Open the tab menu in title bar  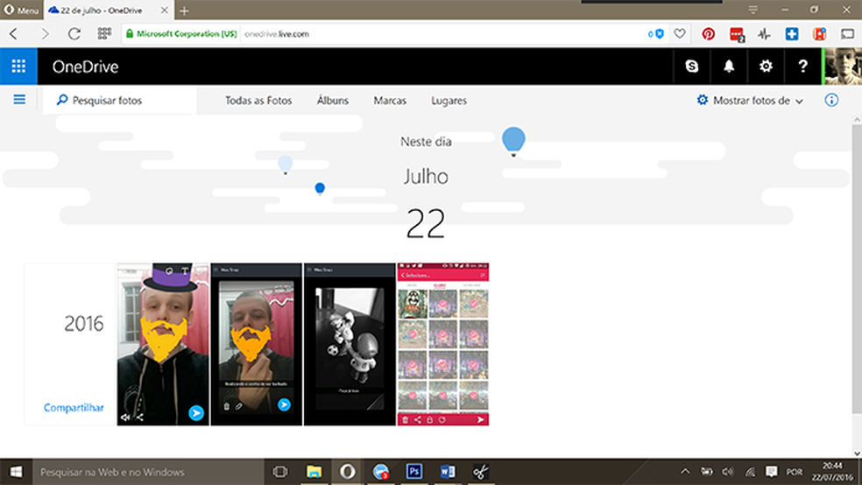[x=753, y=10]
